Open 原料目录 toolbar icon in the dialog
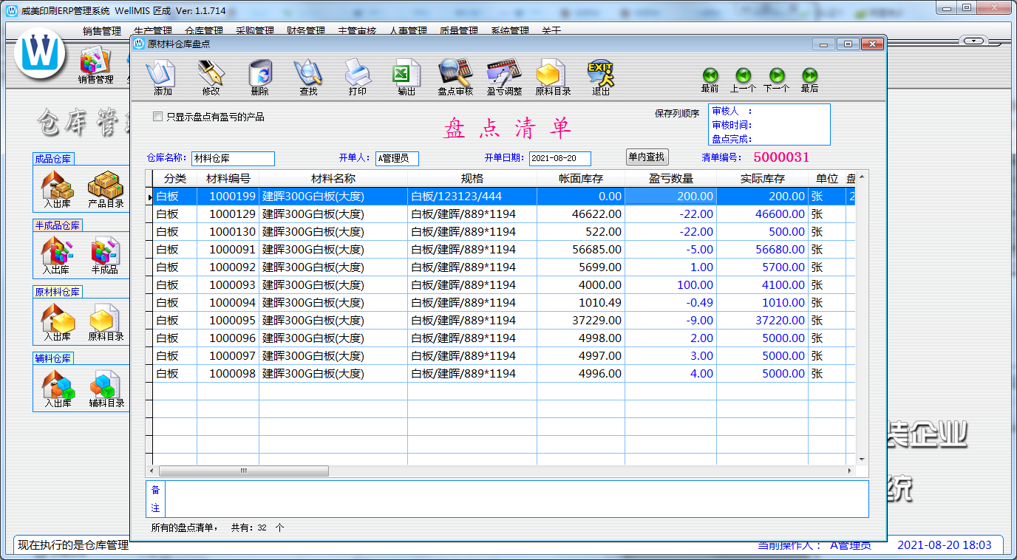 (x=553, y=78)
